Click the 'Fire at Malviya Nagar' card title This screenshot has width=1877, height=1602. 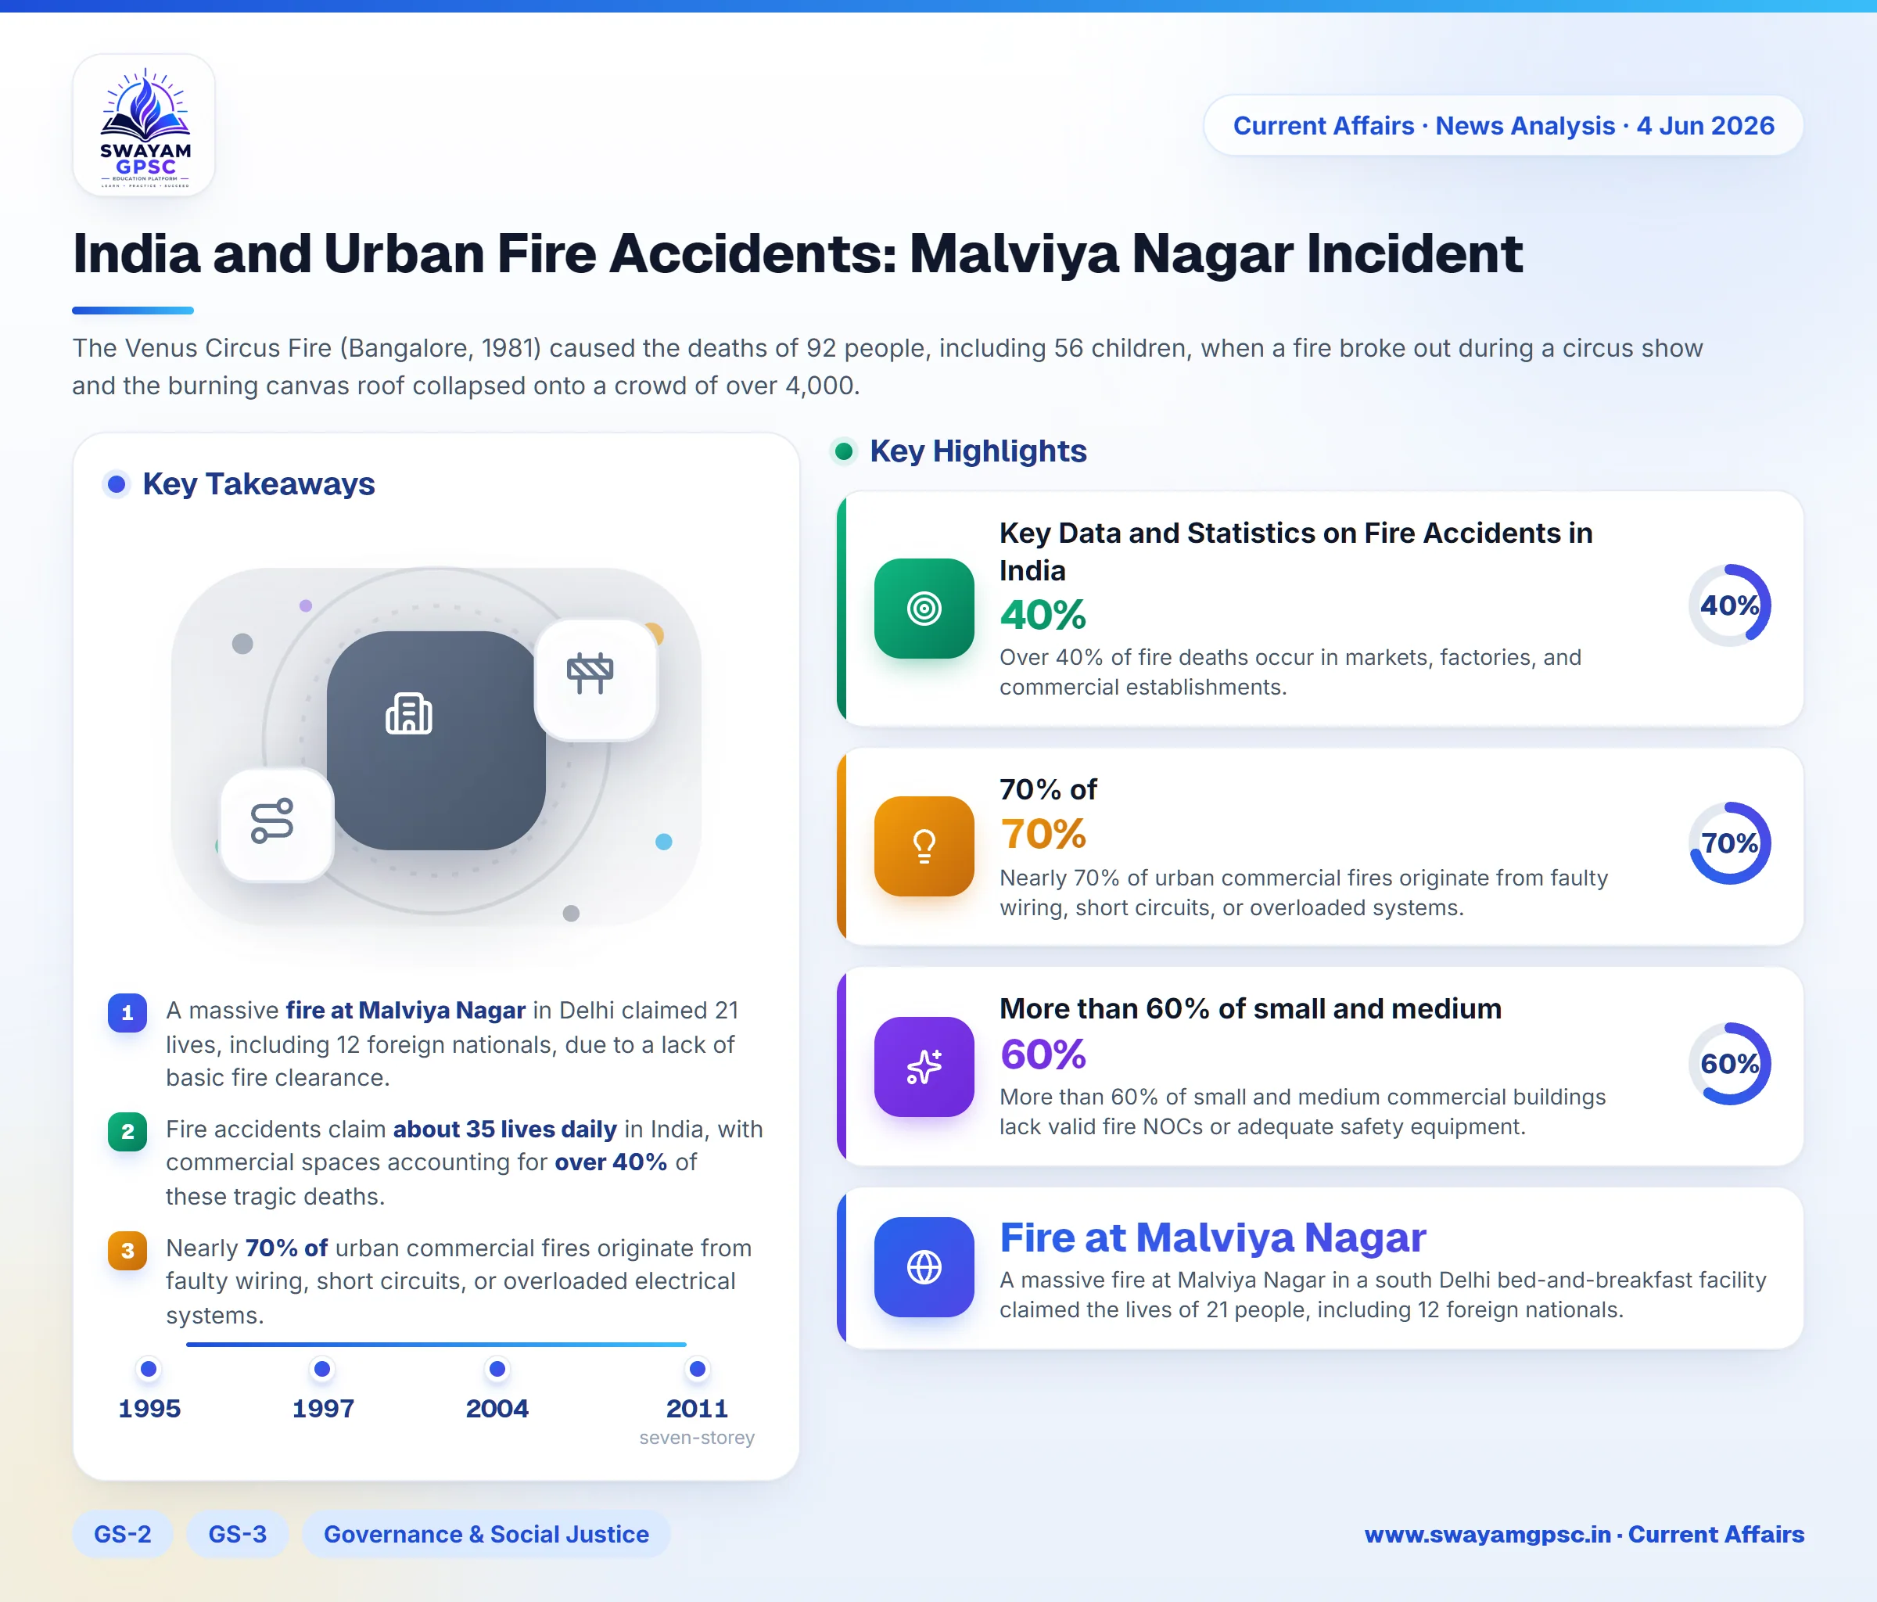(x=1212, y=1237)
